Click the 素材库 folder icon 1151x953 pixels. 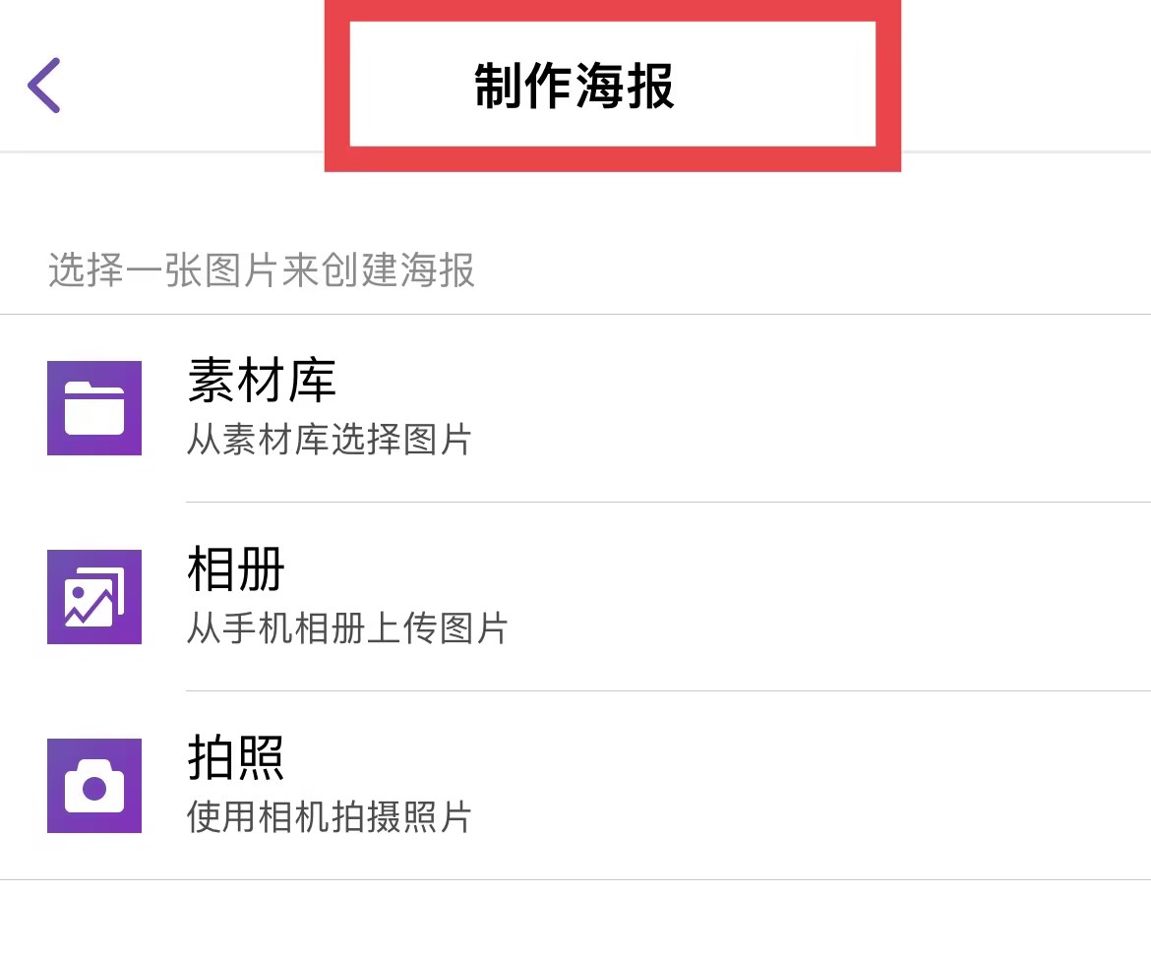94,408
